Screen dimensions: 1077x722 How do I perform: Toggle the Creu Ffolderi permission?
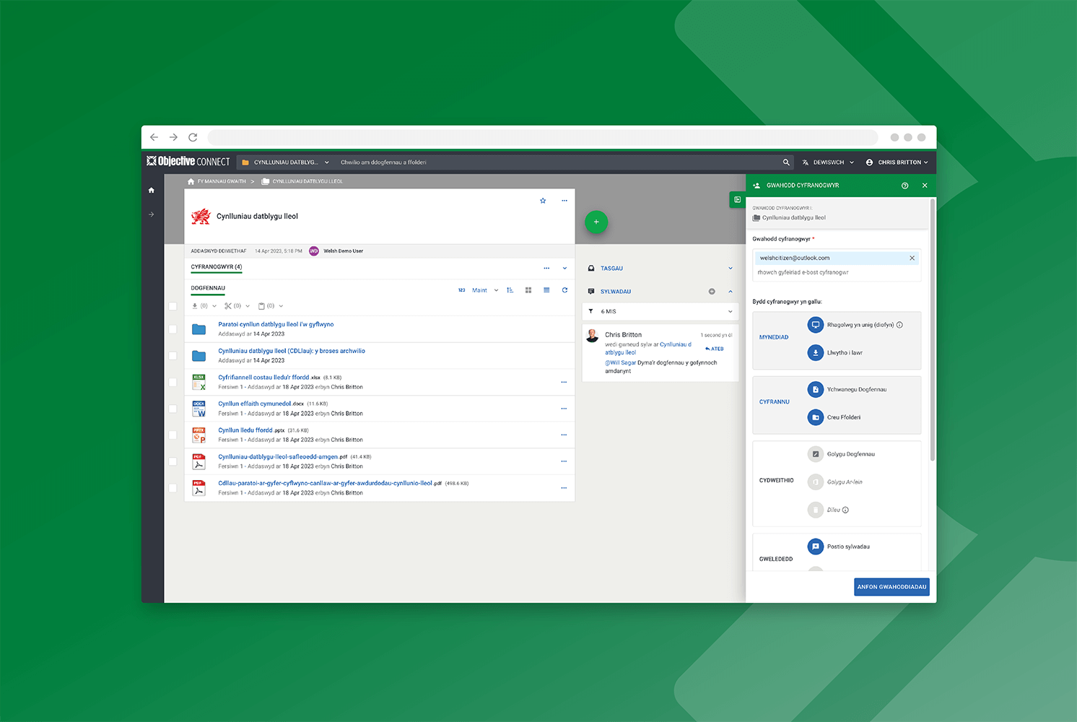tap(815, 417)
